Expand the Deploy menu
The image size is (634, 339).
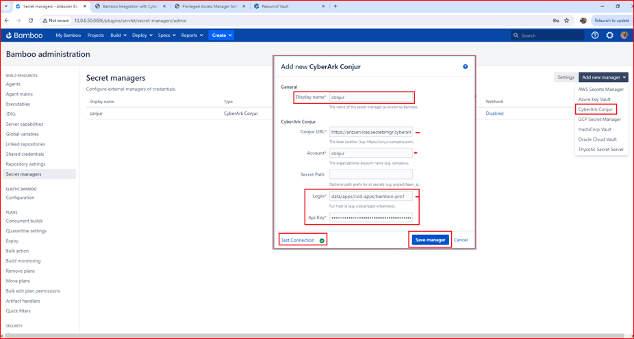[142, 35]
